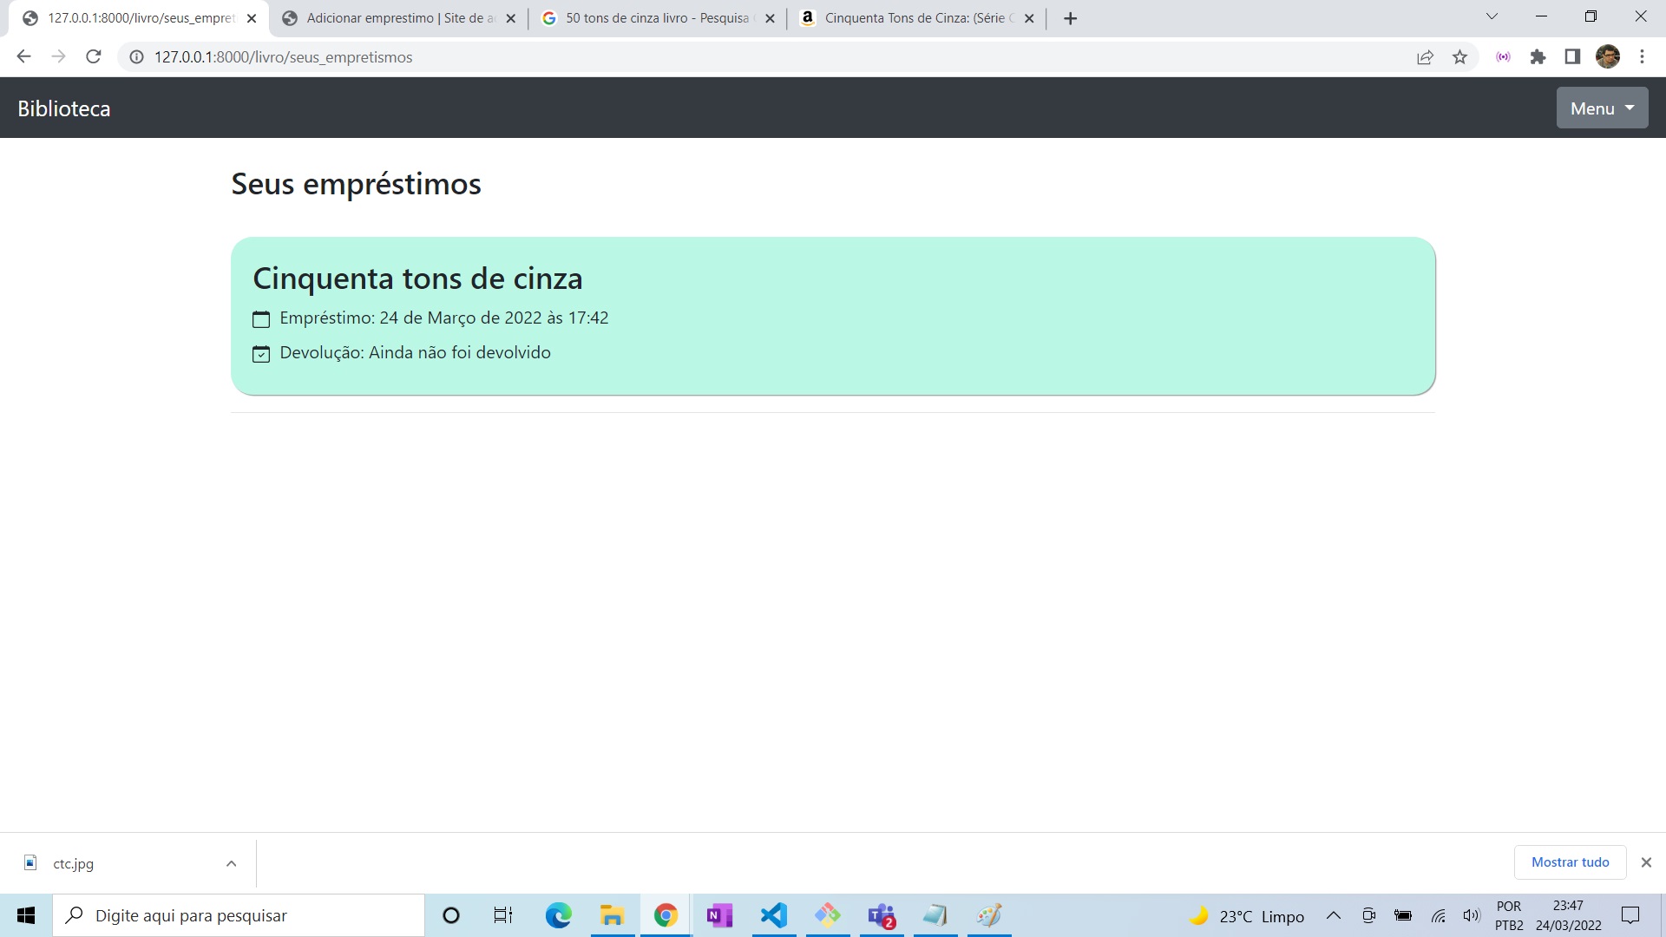Toggle the bookmark star for this page
Image resolution: width=1666 pixels, height=937 pixels.
tap(1460, 56)
